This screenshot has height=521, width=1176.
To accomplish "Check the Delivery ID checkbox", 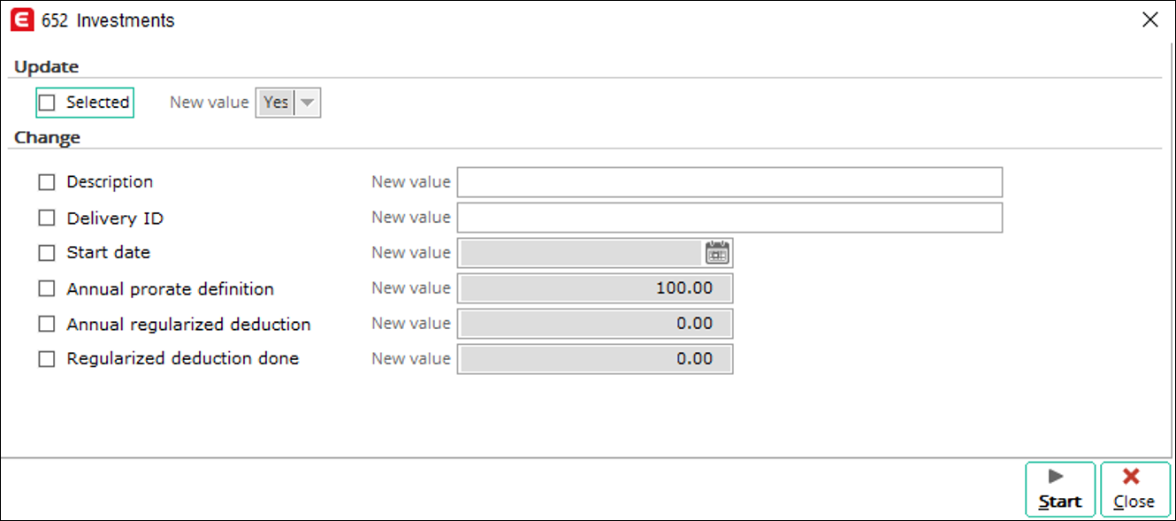I will (x=47, y=218).
